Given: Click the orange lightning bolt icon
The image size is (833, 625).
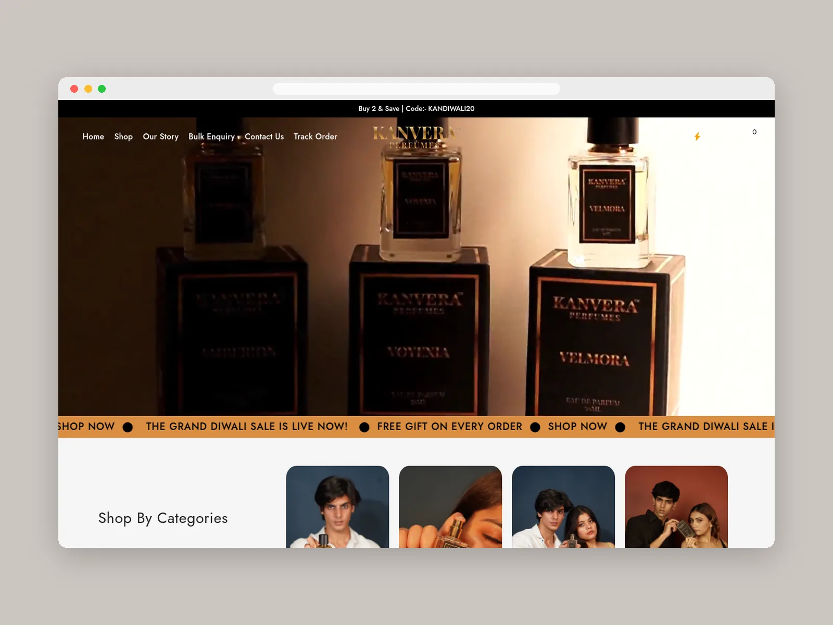Looking at the screenshot, I should tap(697, 136).
